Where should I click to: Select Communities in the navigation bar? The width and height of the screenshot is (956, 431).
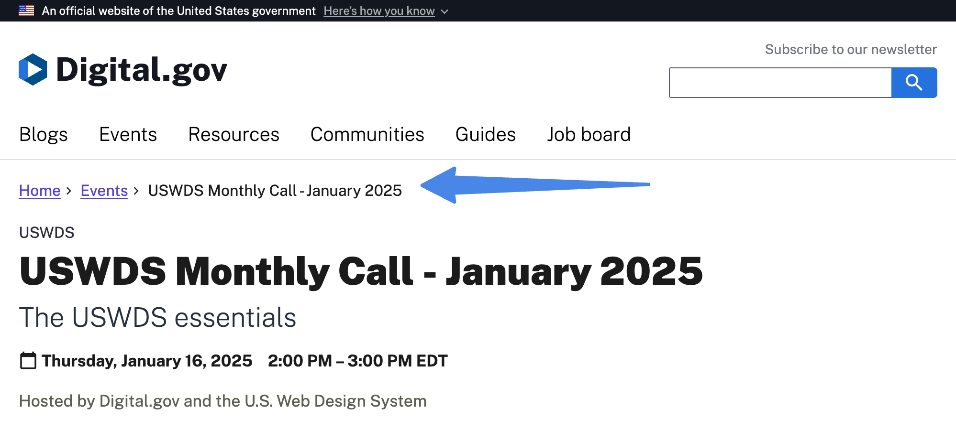(x=367, y=134)
